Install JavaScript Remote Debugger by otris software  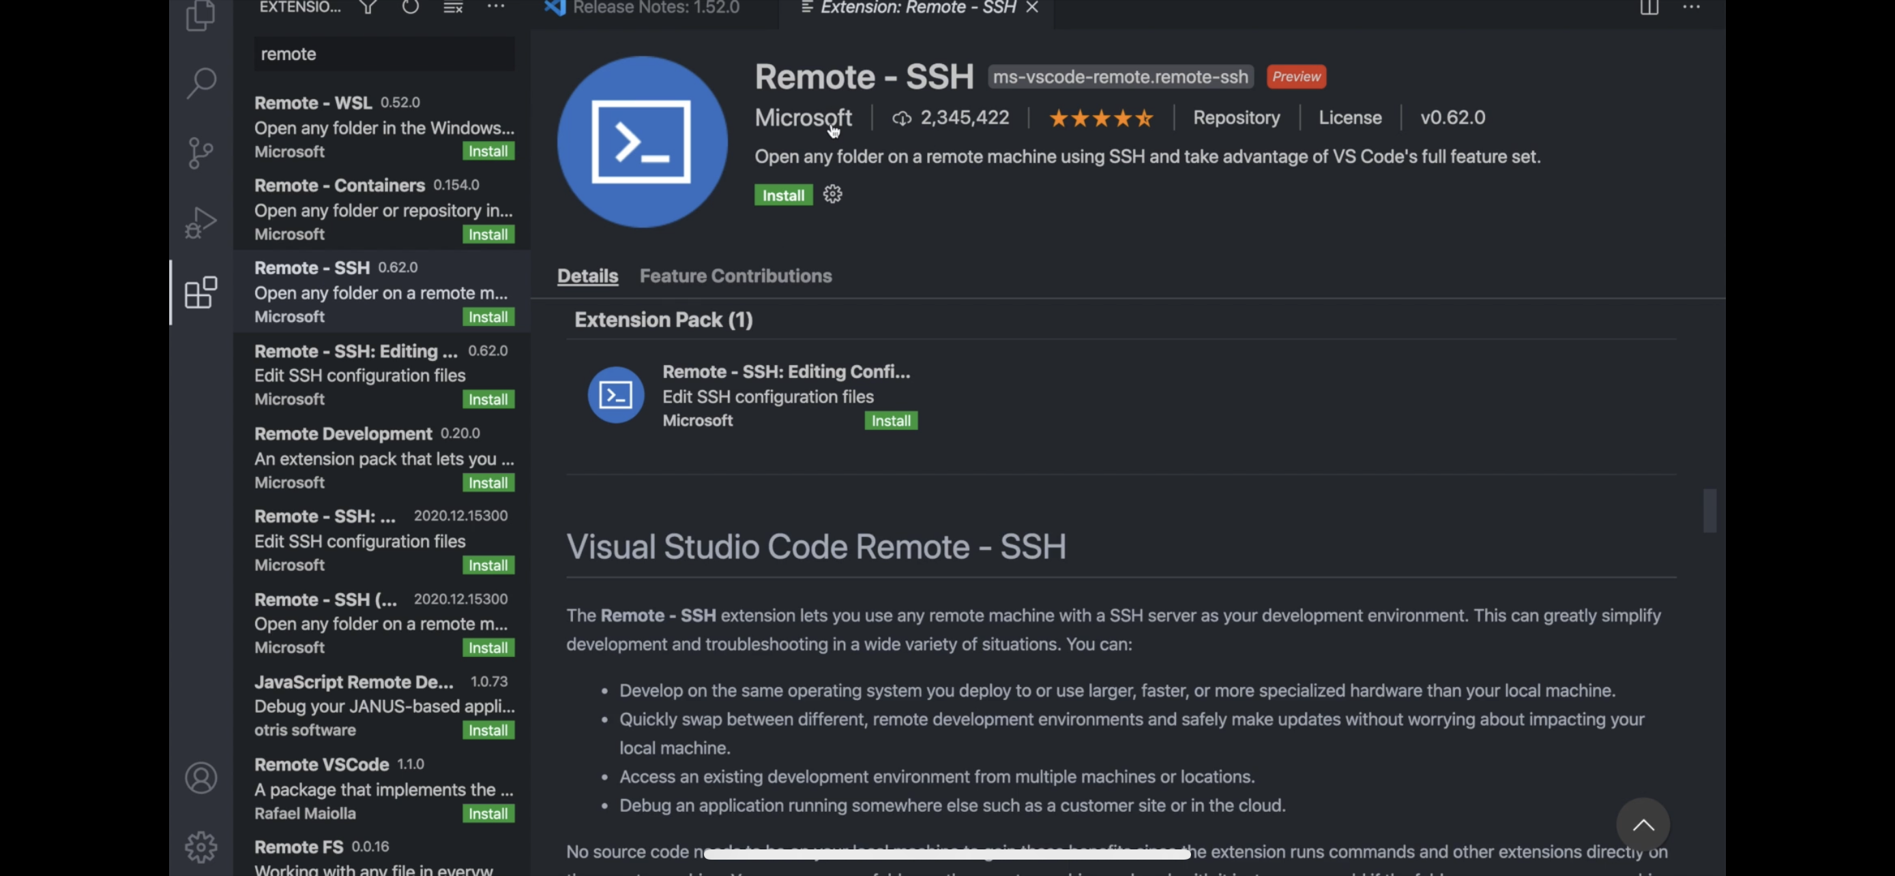click(x=488, y=731)
